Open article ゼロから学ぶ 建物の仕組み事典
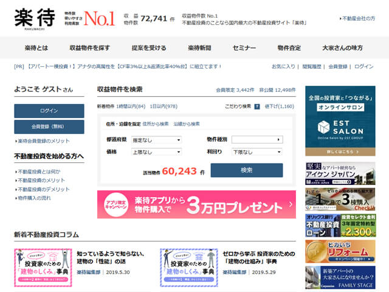The image size is (389, 292). tap(259, 257)
